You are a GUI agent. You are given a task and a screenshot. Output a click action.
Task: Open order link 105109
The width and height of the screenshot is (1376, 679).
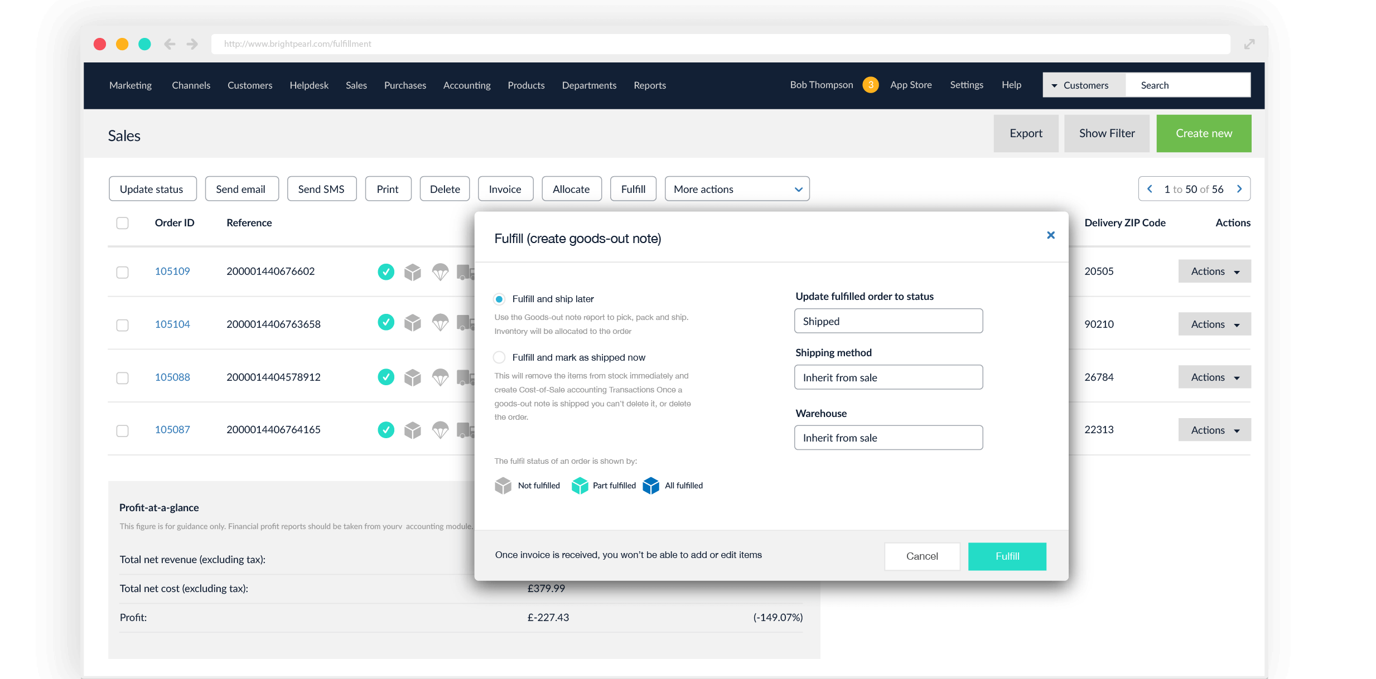[172, 271]
